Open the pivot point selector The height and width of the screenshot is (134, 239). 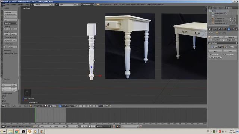click(x=51, y=106)
